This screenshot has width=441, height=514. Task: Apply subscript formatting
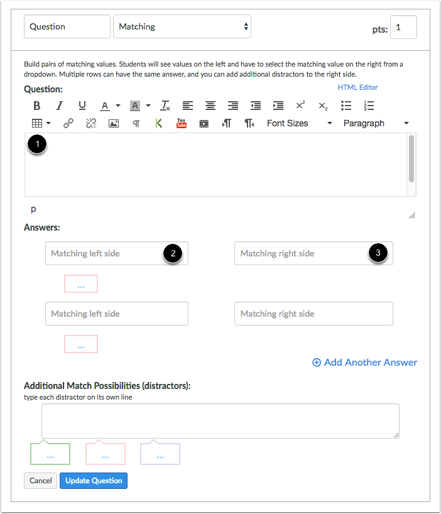pyautogui.click(x=323, y=106)
